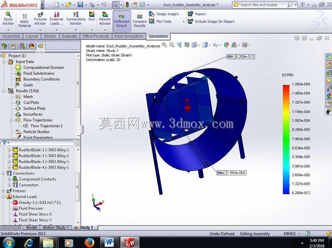Image resolution: width=332 pixels, height=248 pixels.
Task: Click Apply Material icon
Action: tap(24, 20)
